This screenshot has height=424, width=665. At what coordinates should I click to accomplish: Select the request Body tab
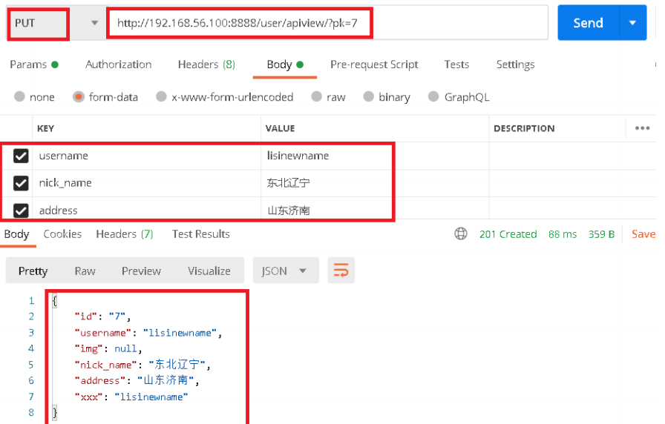point(285,64)
